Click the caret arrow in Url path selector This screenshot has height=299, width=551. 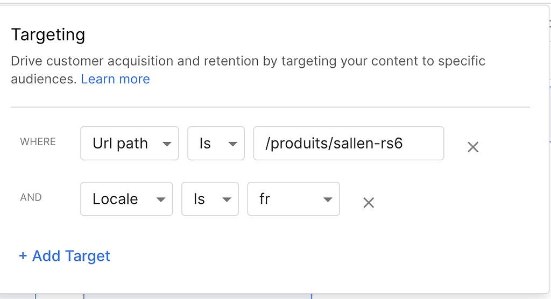pos(167,144)
